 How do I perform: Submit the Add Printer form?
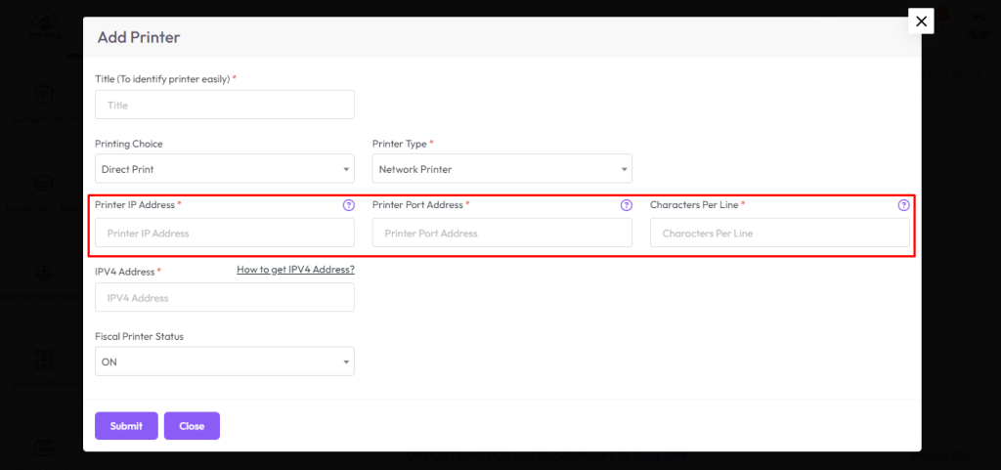click(126, 426)
